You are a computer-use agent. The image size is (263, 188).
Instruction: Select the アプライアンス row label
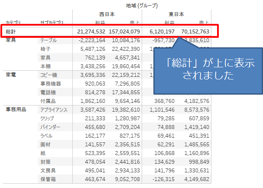pos(54,110)
